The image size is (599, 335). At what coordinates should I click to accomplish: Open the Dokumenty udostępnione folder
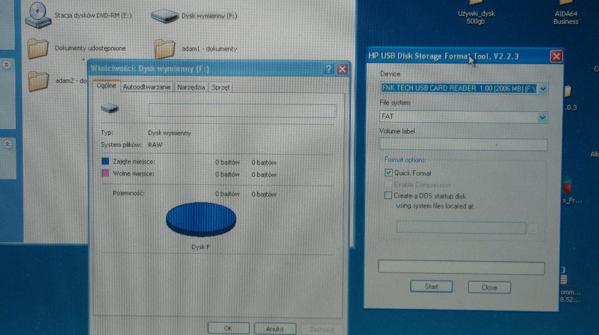coord(38,48)
